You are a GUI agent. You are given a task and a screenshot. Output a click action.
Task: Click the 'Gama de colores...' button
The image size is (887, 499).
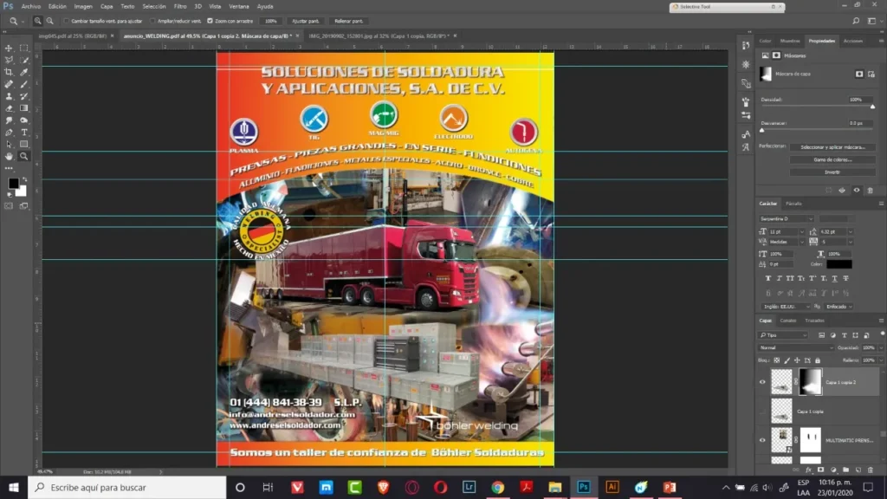(x=832, y=159)
